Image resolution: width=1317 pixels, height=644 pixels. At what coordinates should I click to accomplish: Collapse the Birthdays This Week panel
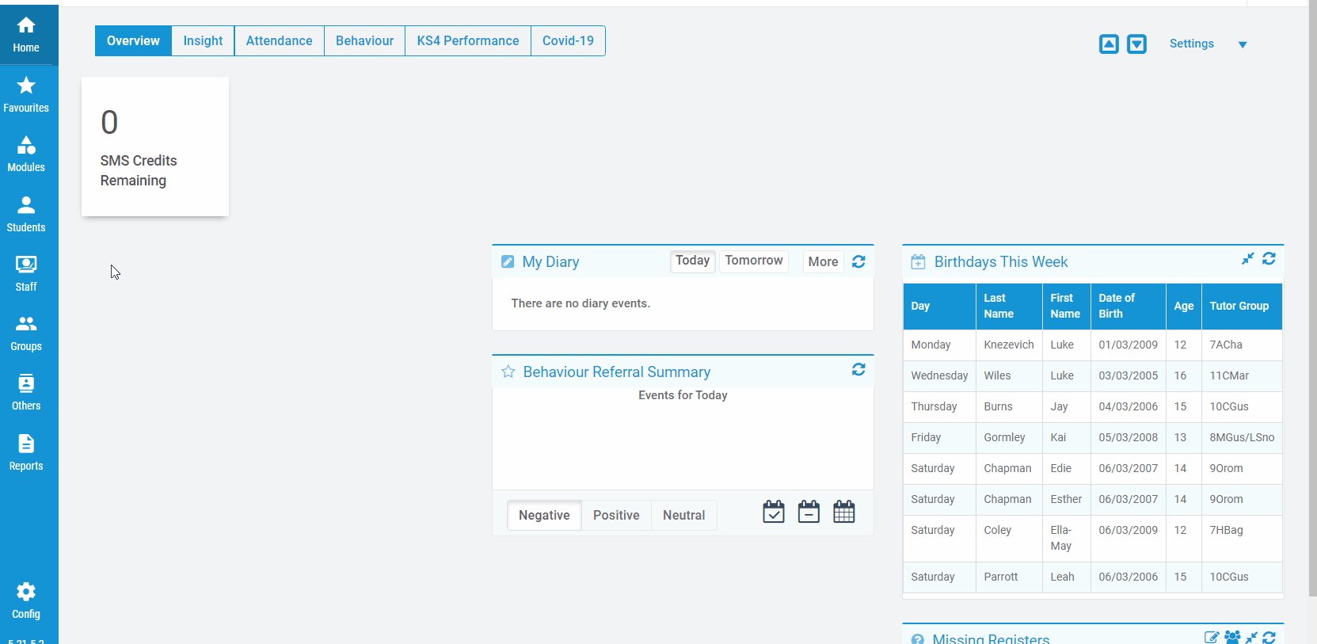(x=1247, y=259)
